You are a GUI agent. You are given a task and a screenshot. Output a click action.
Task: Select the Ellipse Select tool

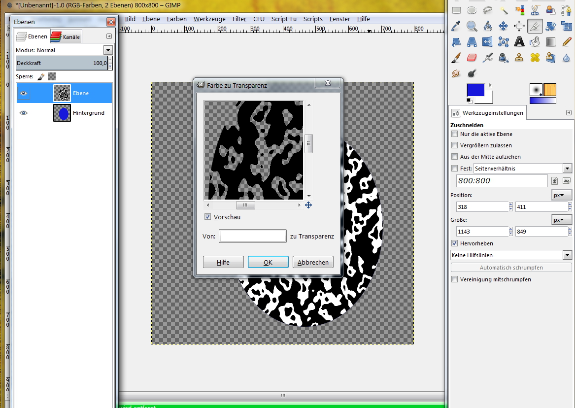(472, 10)
